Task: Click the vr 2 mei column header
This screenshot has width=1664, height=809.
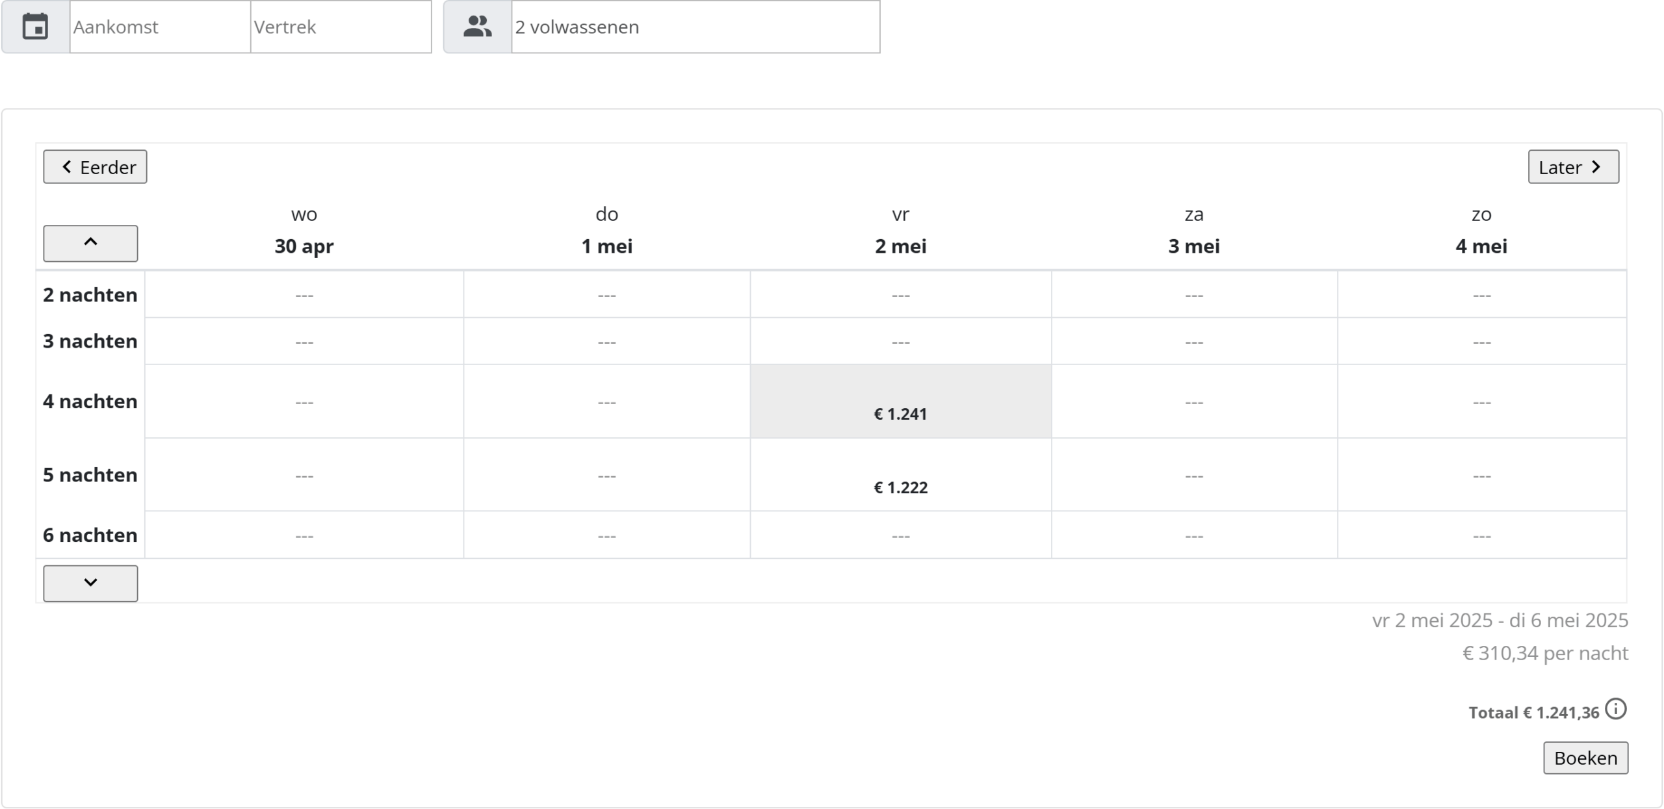Action: (900, 231)
